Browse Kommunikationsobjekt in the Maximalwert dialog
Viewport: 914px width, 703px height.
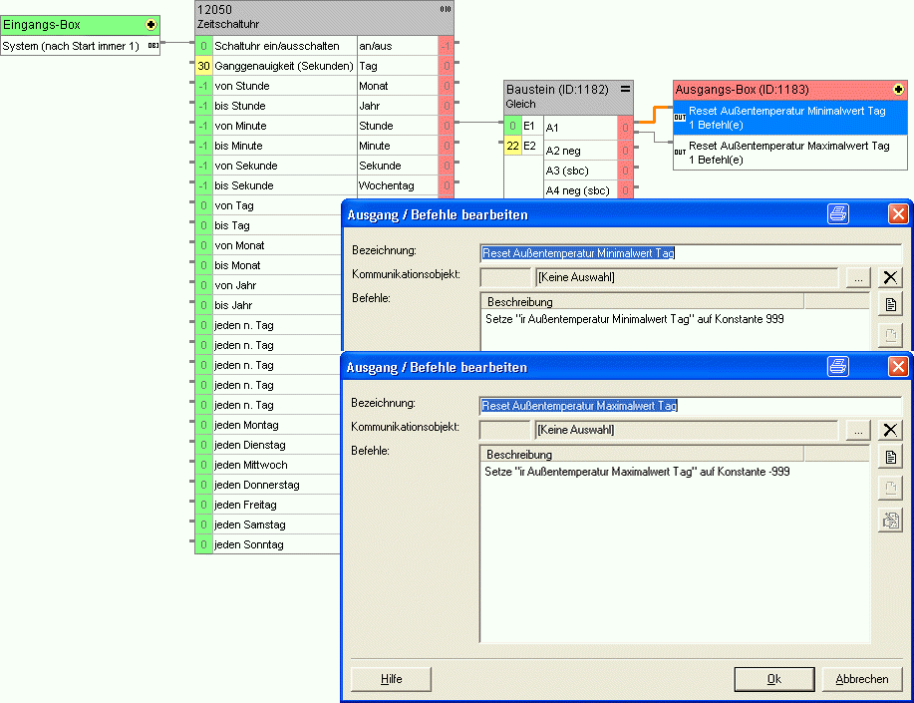point(857,430)
